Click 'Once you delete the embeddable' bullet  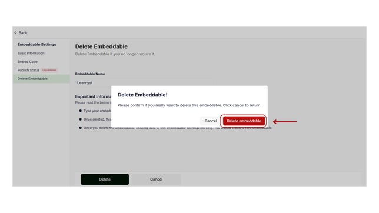pos(178,128)
